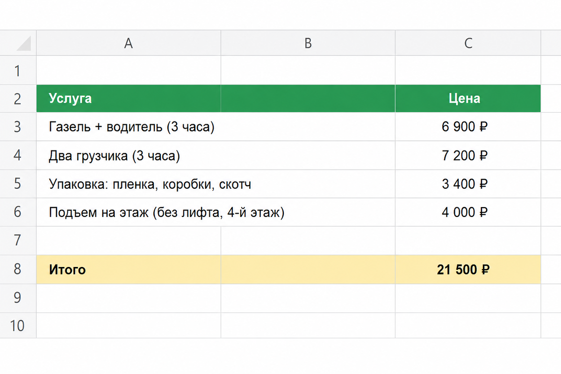Select price cell 7 200 ₽

[468, 156]
